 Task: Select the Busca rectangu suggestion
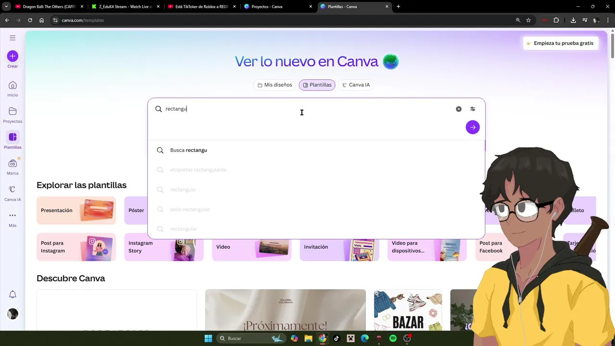pyautogui.click(x=316, y=150)
